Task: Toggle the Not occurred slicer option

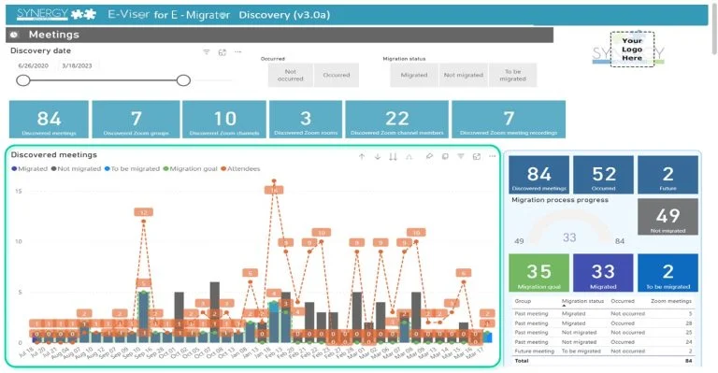Action: click(x=291, y=75)
